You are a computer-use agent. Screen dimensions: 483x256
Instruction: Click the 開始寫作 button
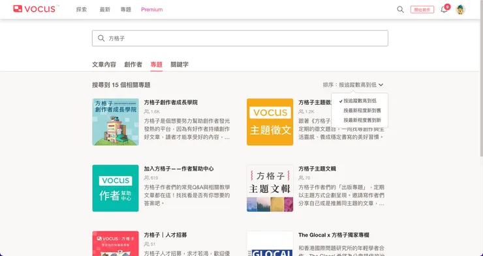click(x=422, y=10)
